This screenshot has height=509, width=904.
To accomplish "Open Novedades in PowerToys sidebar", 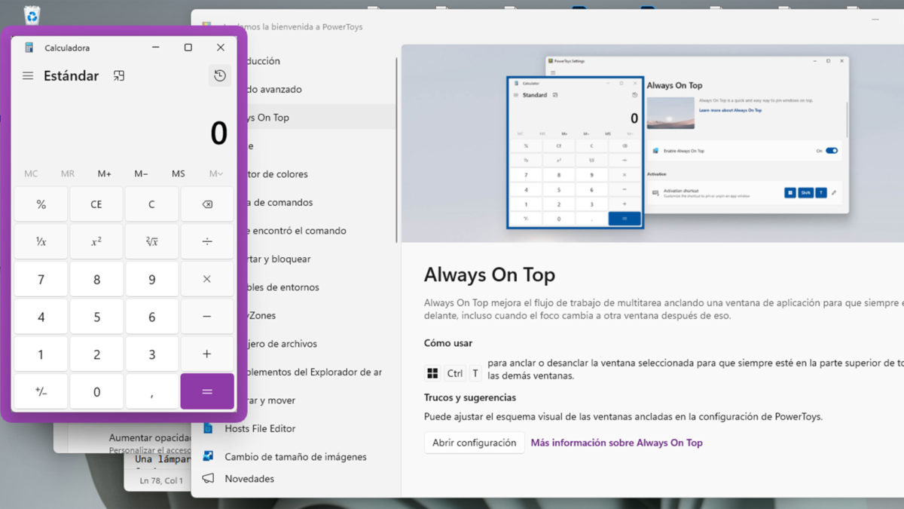I will (x=249, y=479).
